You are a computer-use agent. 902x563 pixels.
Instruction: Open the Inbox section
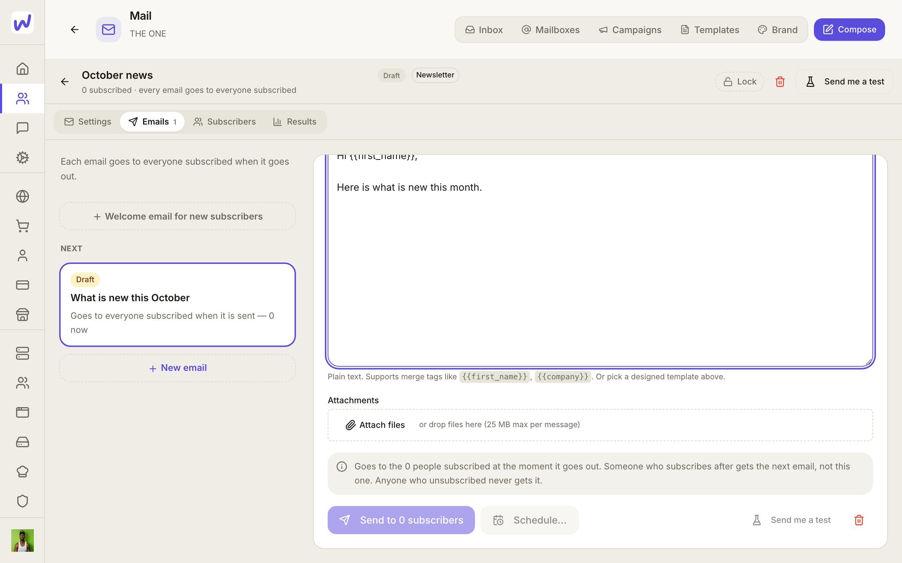[x=484, y=30]
